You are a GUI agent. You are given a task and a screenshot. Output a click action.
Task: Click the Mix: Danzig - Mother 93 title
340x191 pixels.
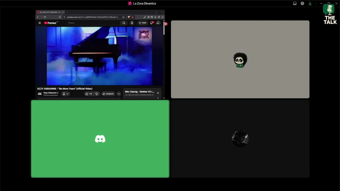pyautogui.click(x=140, y=92)
